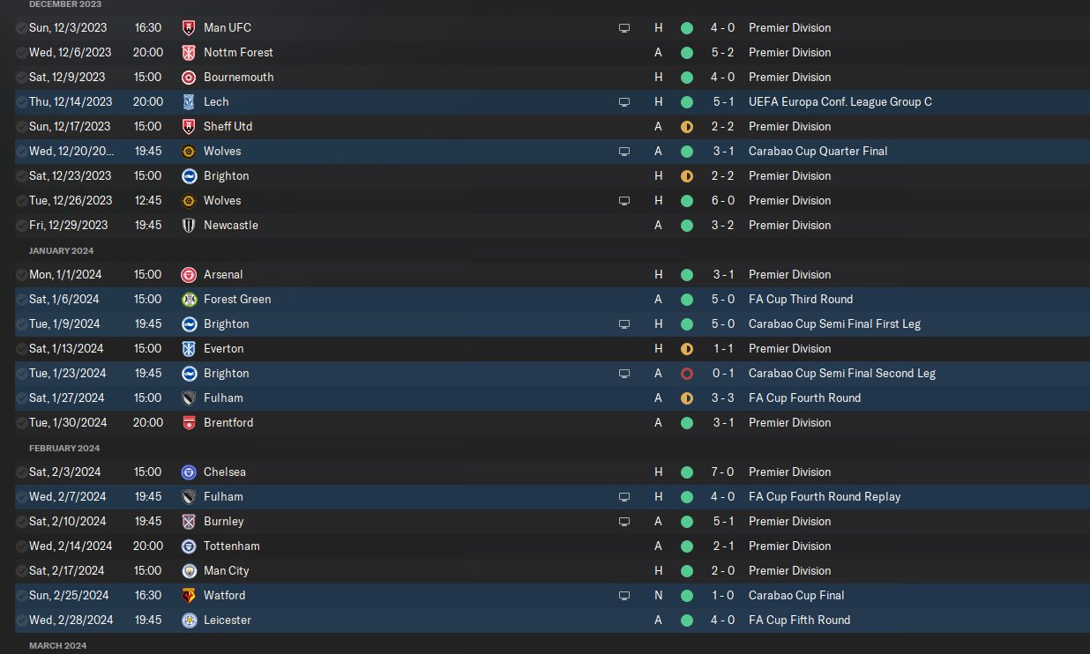1090x654 pixels.
Task: Click the red loss indicator on 1/23/2024
Action: [x=687, y=374]
